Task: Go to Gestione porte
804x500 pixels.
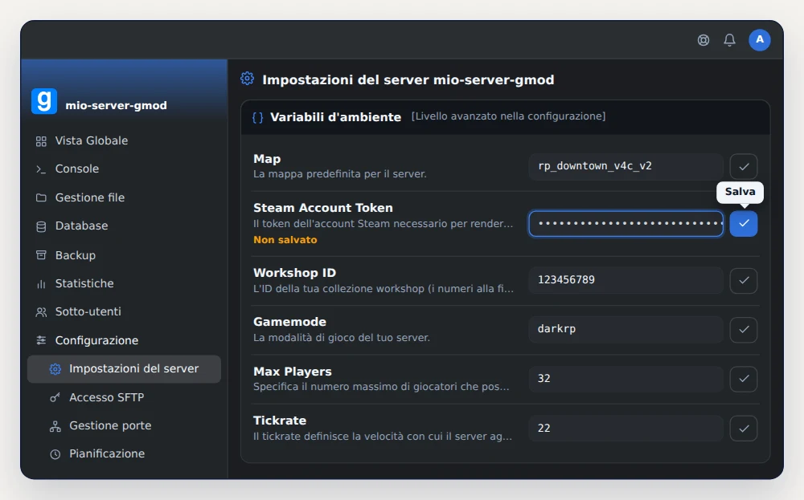Action: tap(124, 426)
